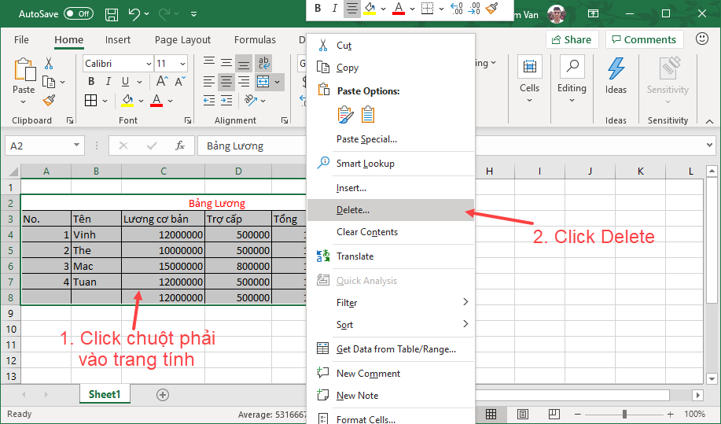Click the Paste clipboard icon in ribbon

point(24,70)
